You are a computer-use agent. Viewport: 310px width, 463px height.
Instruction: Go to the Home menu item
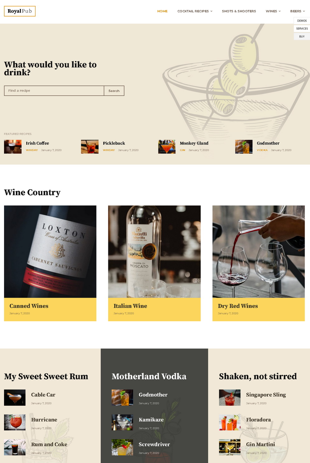162,11
